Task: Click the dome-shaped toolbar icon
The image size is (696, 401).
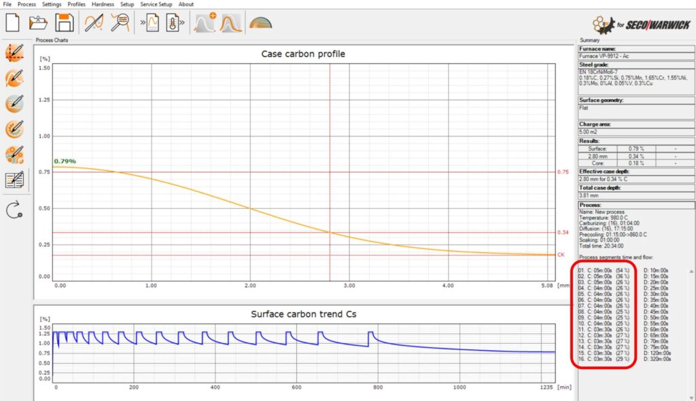Action: [x=260, y=24]
